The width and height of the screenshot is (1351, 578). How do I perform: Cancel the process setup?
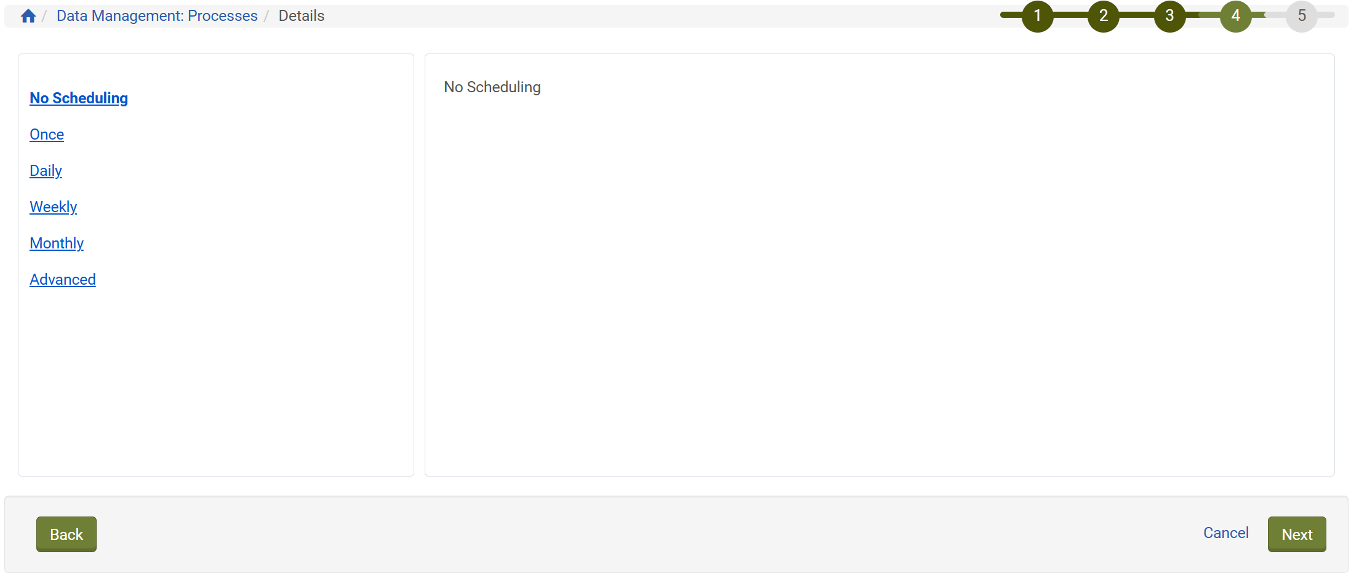[1225, 532]
